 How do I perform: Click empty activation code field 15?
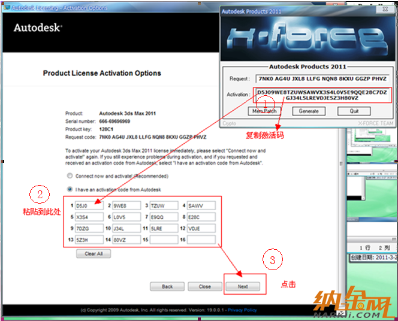[x=163, y=240]
